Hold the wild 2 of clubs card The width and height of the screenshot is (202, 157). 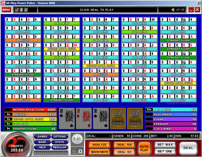click(67, 118)
